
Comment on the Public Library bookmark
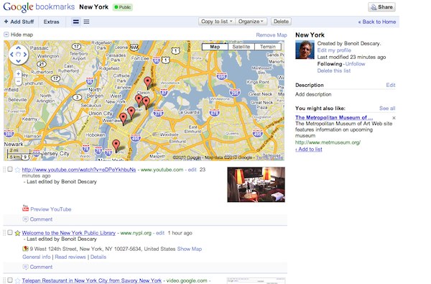41,267
